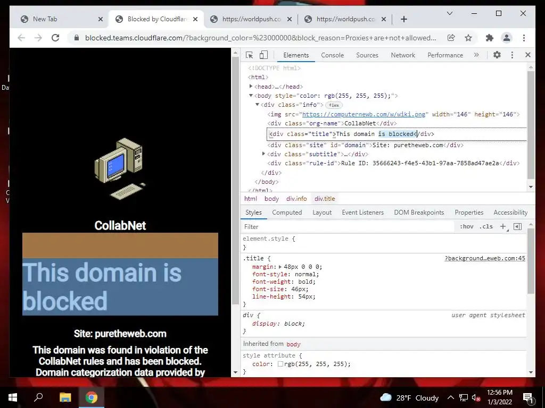Open the Console tab in DevTools
This screenshot has width=545, height=408.
[332, 55]
